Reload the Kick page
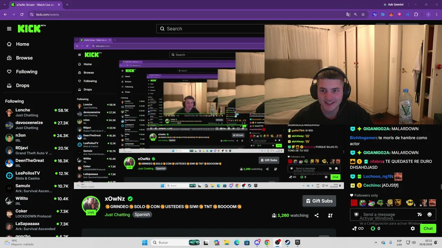442x248 pixels. [22, 14]
